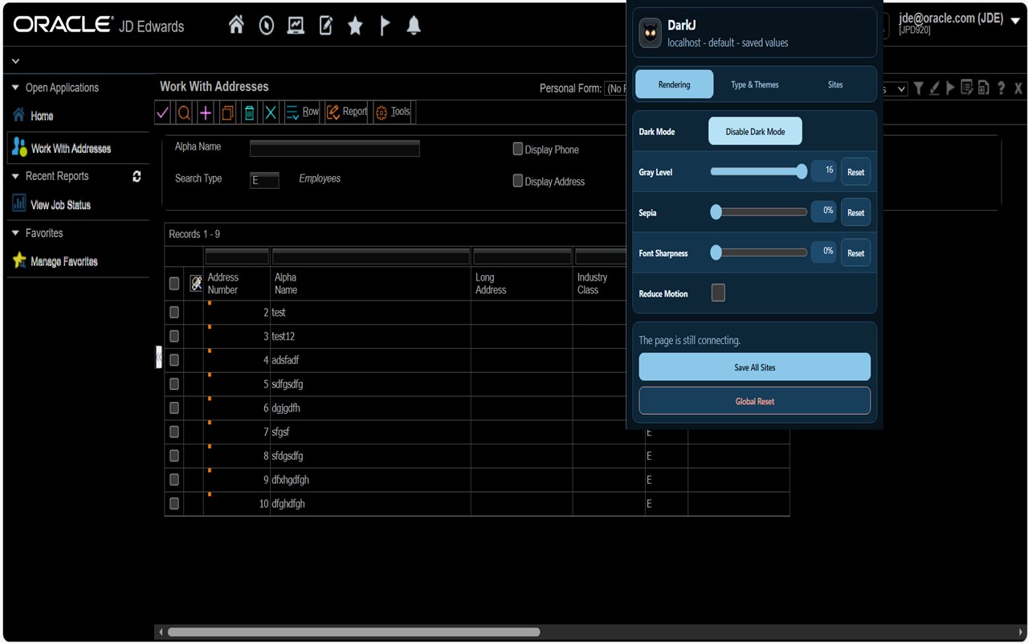Viewport: 1028px width, 643px height.
Task: Reset the Gray Level value
Action: [855, 172]
